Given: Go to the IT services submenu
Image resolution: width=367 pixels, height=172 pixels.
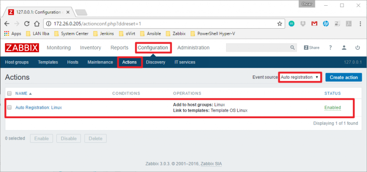Looking at the screenshot, I should tap(184, 62).
